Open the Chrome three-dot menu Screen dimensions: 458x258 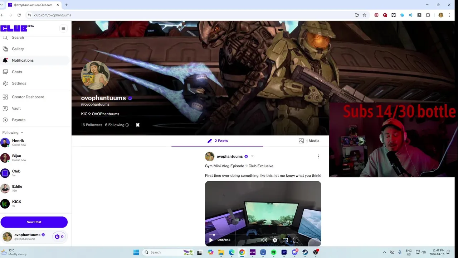pos(449,15)
